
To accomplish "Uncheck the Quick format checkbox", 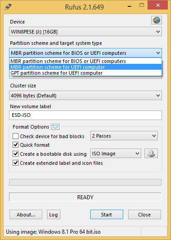I will (15, 144).
